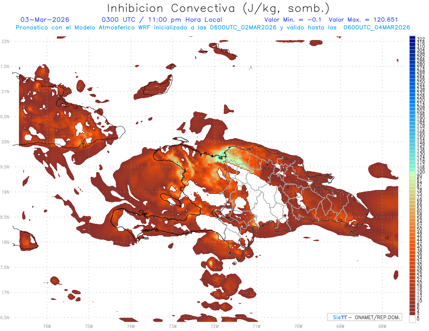429x331 pixels.
Task: Click the 72W longitude axis label
Action: pyautogui.click(x=214, y=326)
